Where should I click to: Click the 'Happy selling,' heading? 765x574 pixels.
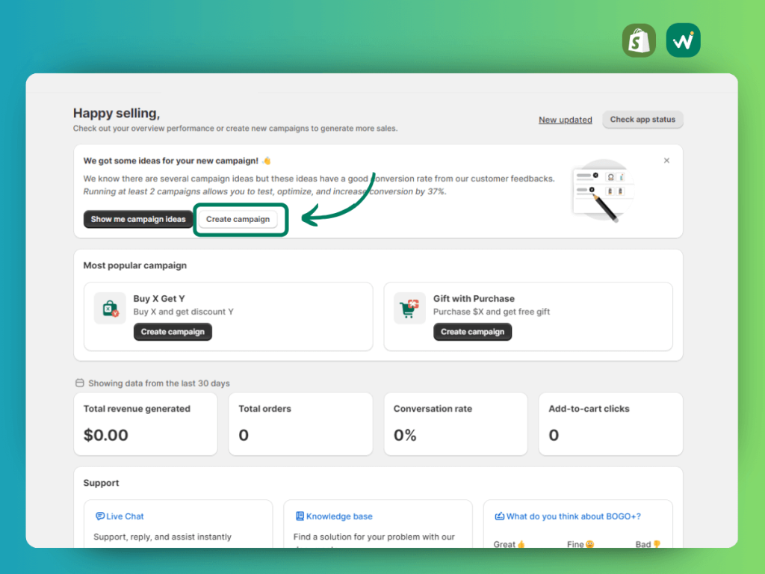click(116, 114)
